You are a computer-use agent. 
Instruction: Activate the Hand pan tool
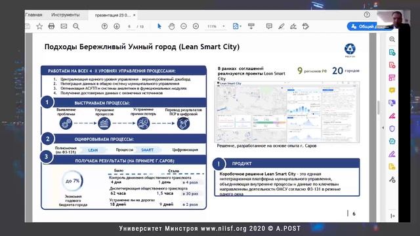pos(171,26)
